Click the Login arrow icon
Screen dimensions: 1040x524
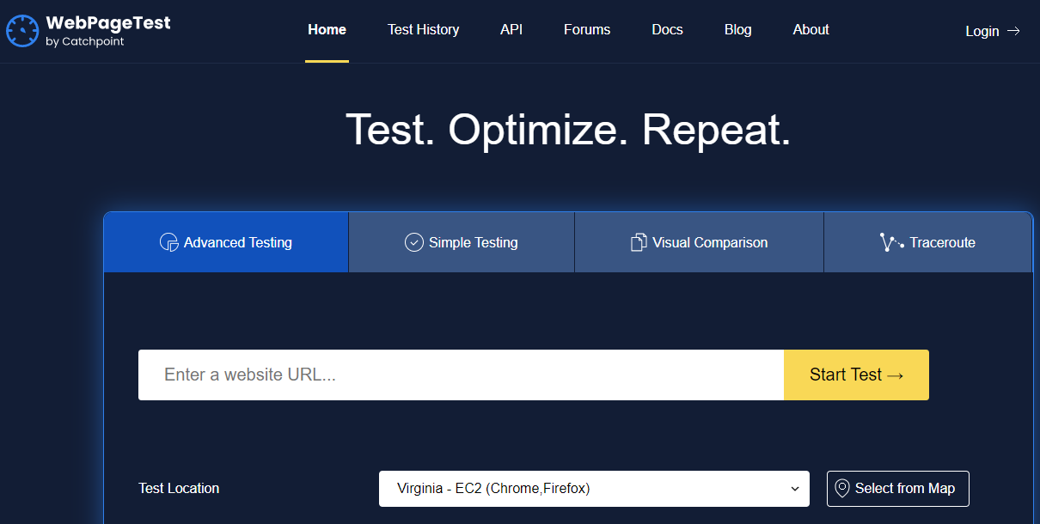[1013, 31]
